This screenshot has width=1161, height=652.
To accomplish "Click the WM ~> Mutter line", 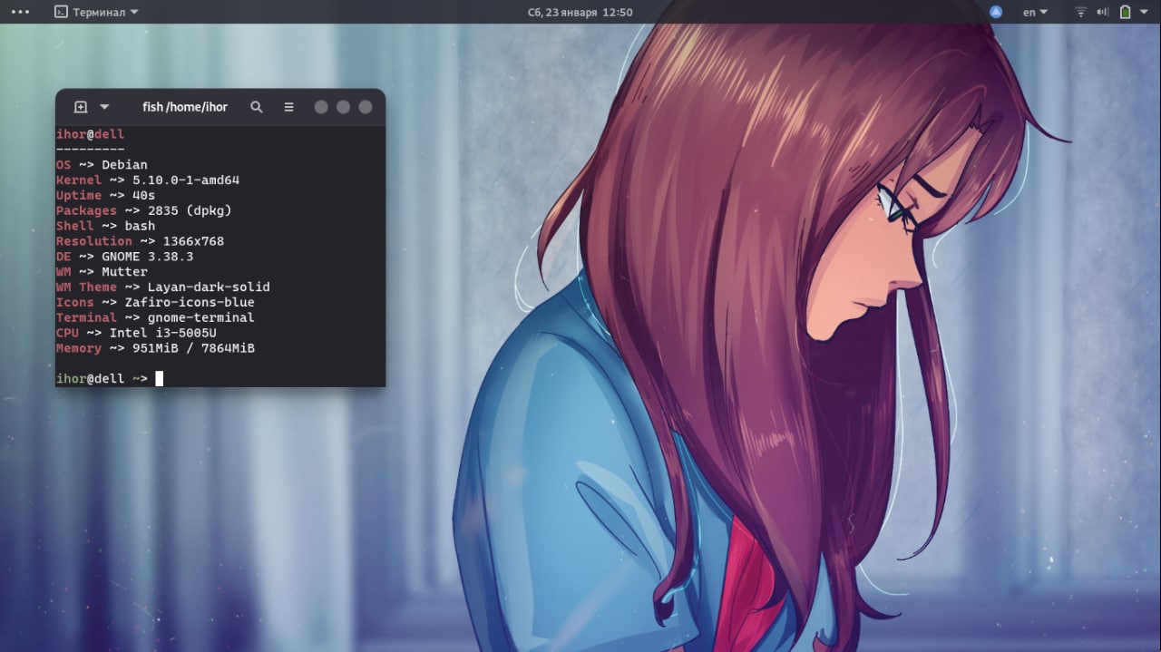I will [x=102, y=272].
